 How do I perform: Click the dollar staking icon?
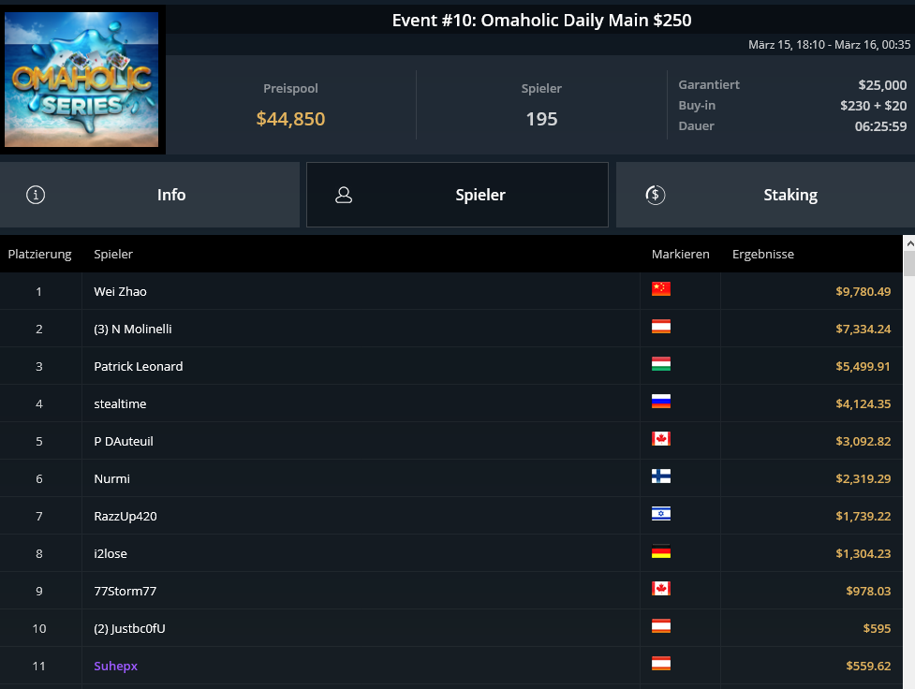click(656, 195)
